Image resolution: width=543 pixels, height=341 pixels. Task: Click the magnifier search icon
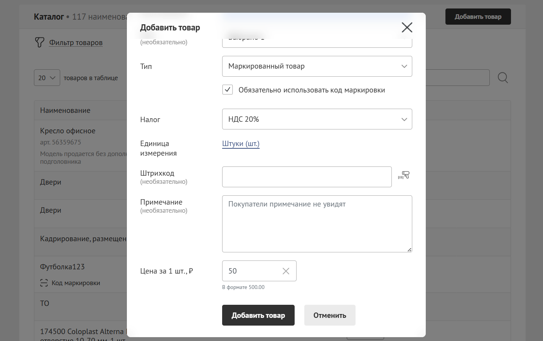pyautogui.click(x=503, y=78)
